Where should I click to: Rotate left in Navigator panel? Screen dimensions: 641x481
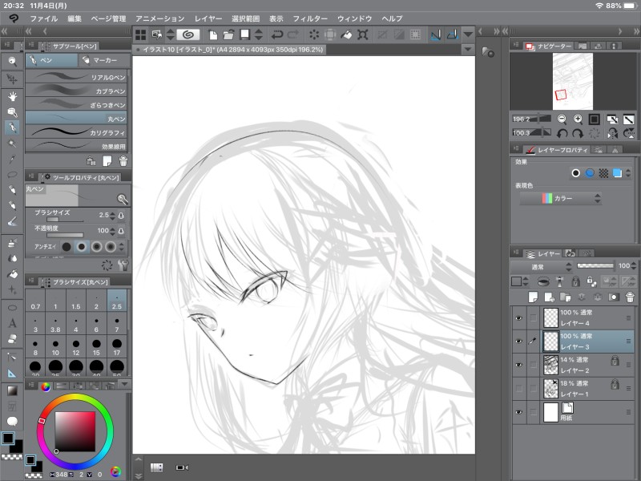coord(562,133)
